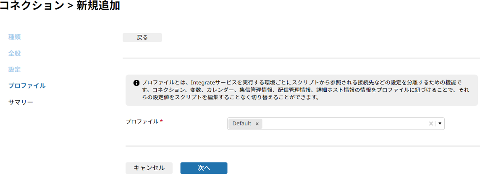
Task: Select the Default chip label
Action: pyautogui.click(x=242, y=124)
